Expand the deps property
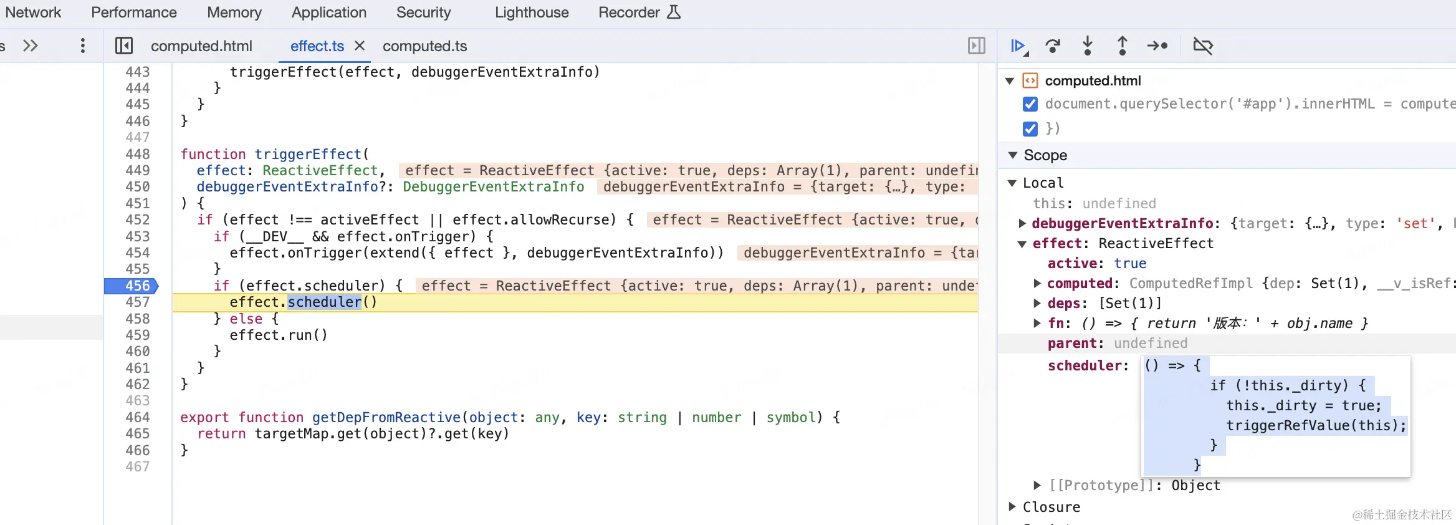Screen dimensions: 1456x525 point(1037,303)
